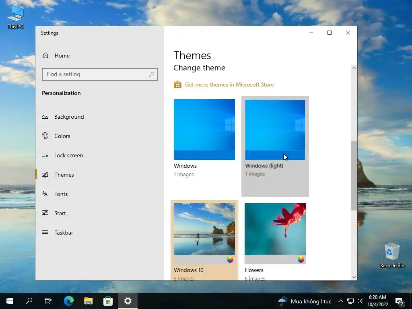Launch Microsoft Edge from the taskbar
This screenshot has width=412, height=309.
pos(68,301)
